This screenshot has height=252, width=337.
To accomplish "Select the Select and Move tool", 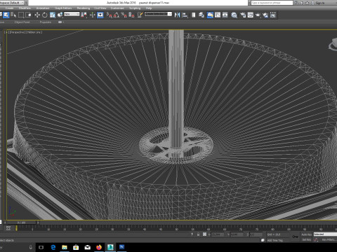I will tap(37, 15).
